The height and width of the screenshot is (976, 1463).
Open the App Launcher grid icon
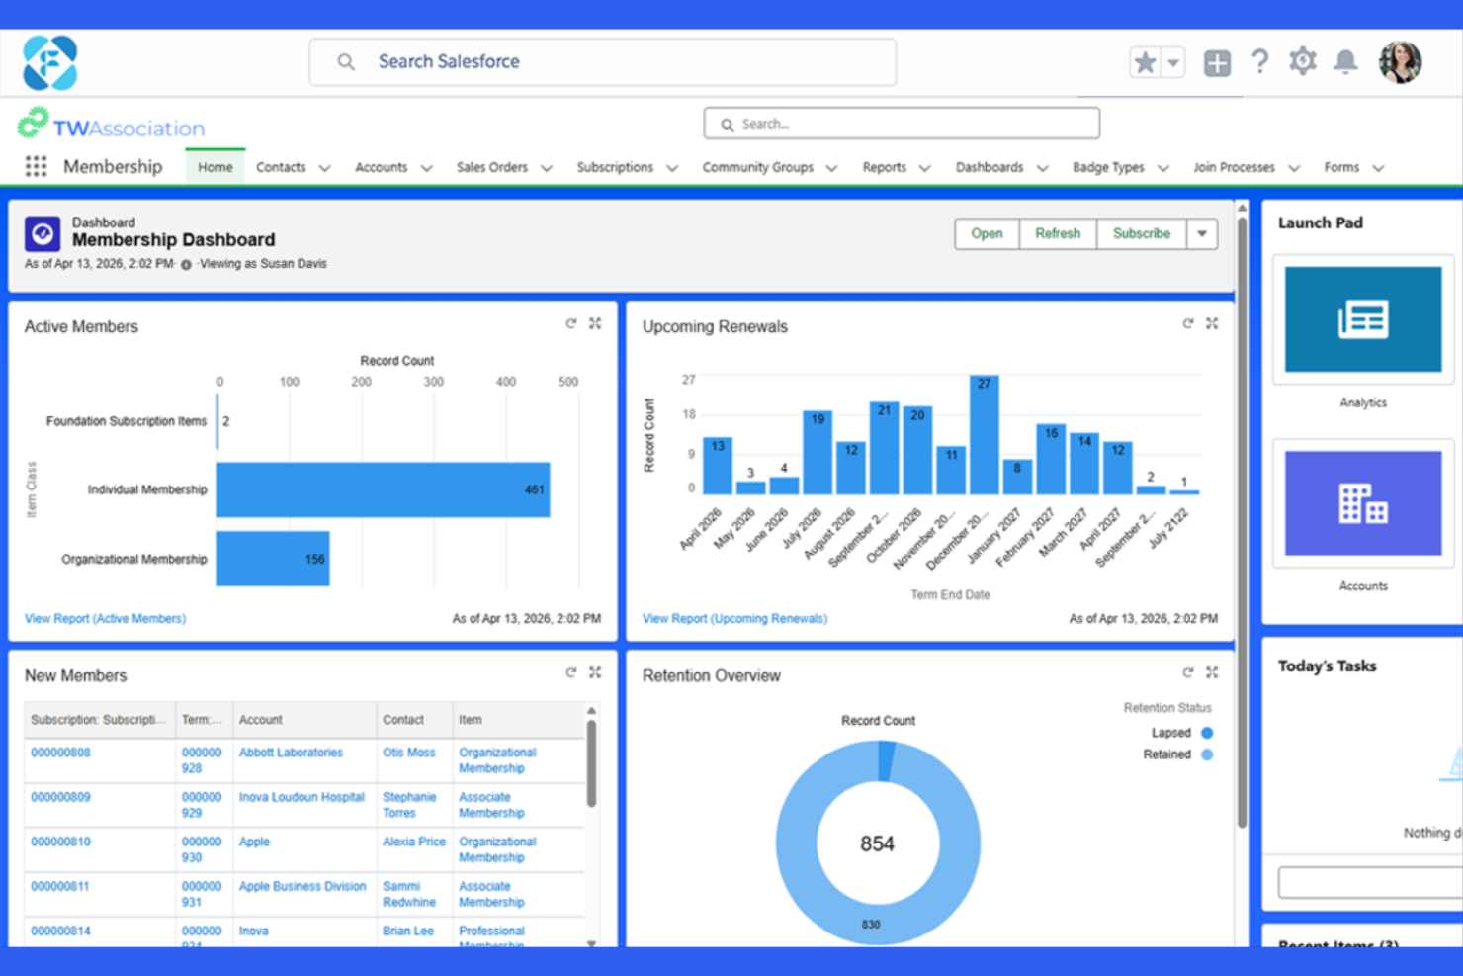pos(36,166)
